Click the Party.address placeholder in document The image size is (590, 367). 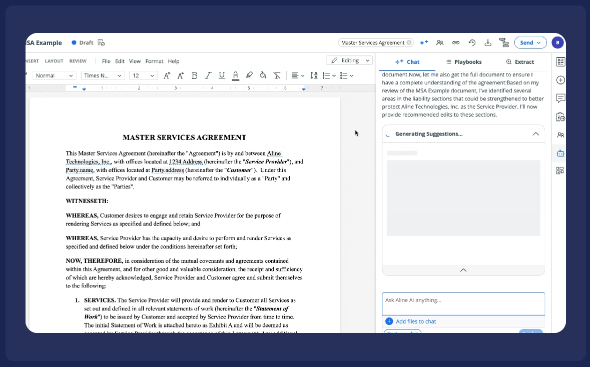point(168,170)
